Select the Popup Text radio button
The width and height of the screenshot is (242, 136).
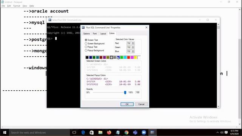[86, 47]
